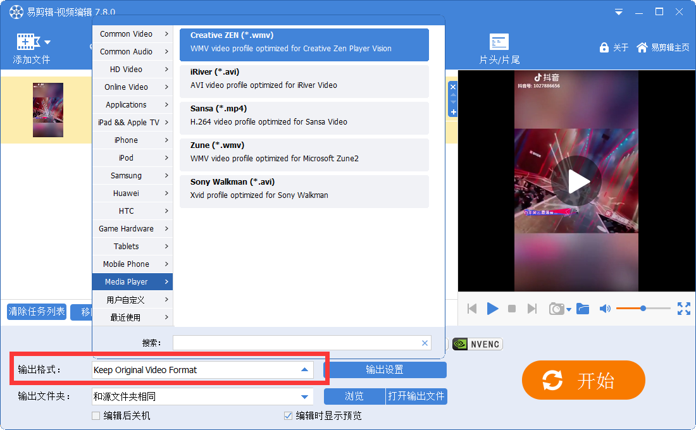Select the Game Hardware category
The image size is (696, 430).
(132, 230)
